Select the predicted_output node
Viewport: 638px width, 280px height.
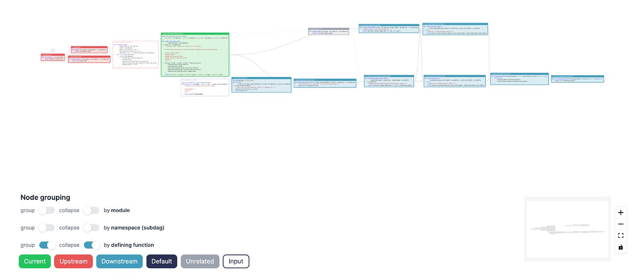click(325, 83)
